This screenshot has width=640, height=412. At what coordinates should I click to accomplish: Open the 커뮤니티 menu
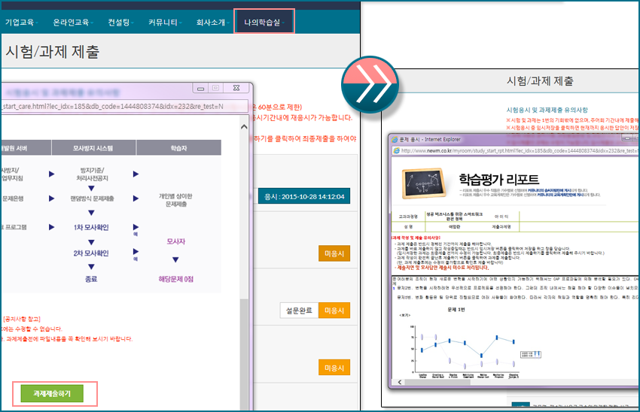(166, 23)
